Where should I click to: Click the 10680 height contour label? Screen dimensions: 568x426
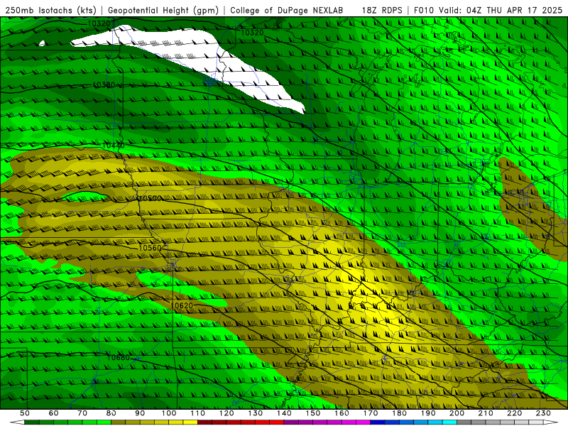(118, 358)
